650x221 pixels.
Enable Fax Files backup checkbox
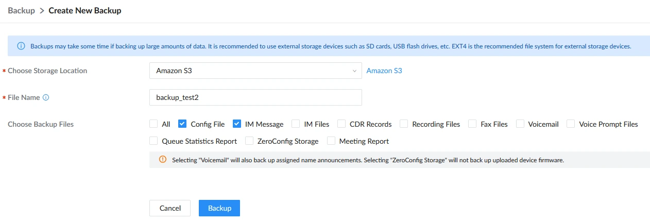(472, 124)
